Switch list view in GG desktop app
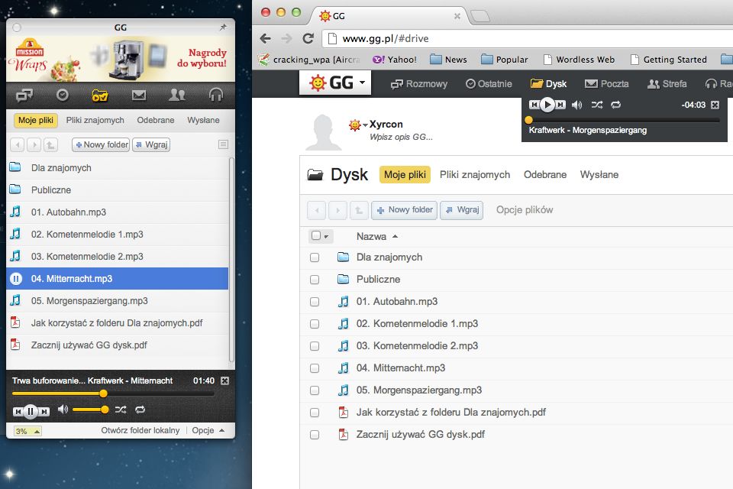This screenshot has width=733, height=489. click(x=224, y=144)
